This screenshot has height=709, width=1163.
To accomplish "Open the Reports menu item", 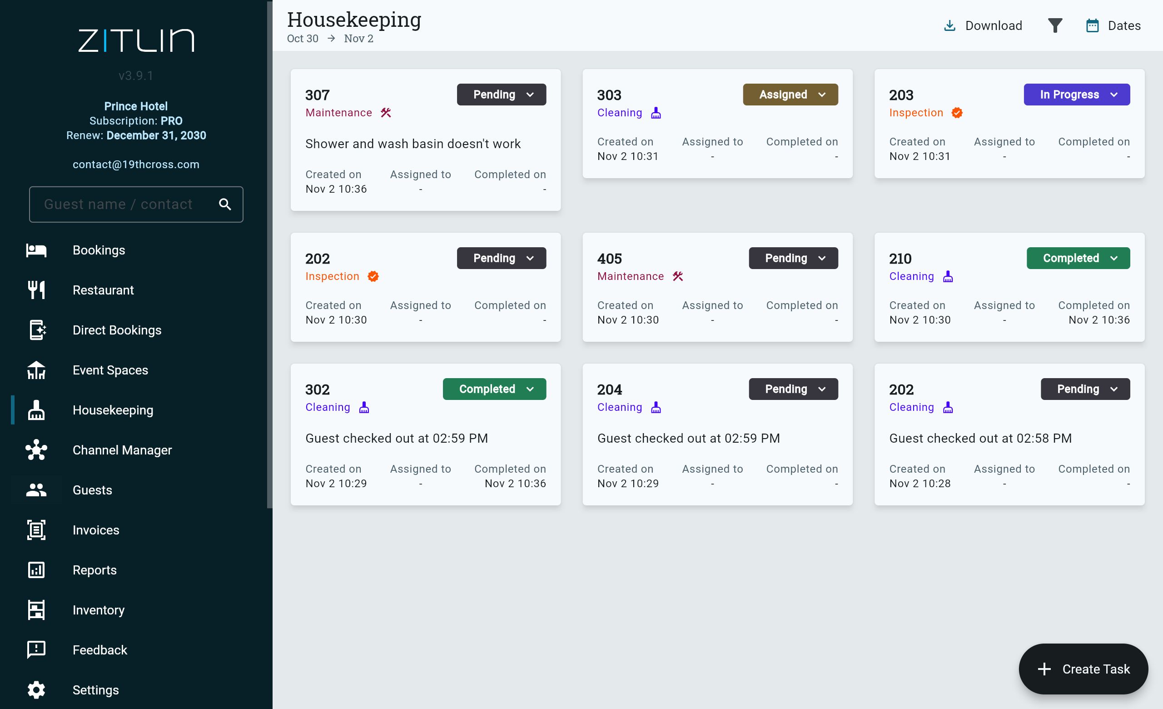I will point(94,570).
